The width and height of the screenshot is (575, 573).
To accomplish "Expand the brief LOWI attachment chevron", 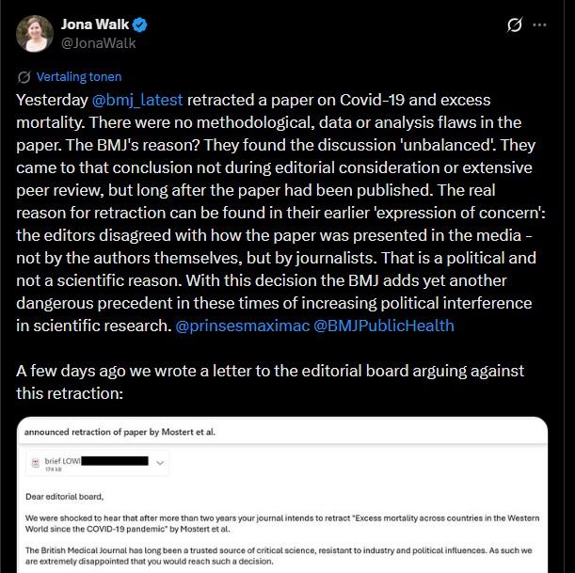I will [160, 463].
